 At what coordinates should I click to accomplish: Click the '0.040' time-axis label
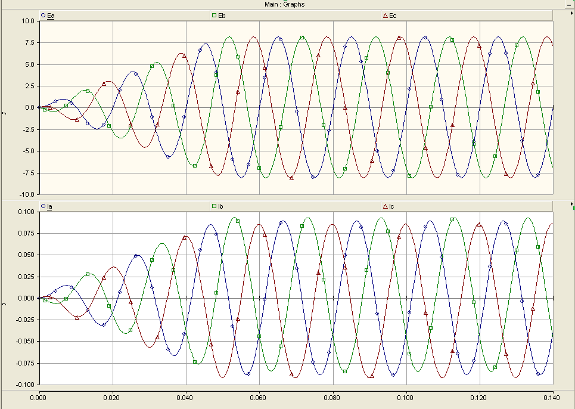(x=185, y=398)
